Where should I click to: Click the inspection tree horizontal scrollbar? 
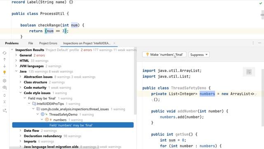pos(54,148)
